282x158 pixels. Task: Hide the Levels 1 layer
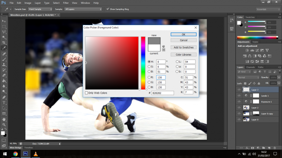click(239, 95)
